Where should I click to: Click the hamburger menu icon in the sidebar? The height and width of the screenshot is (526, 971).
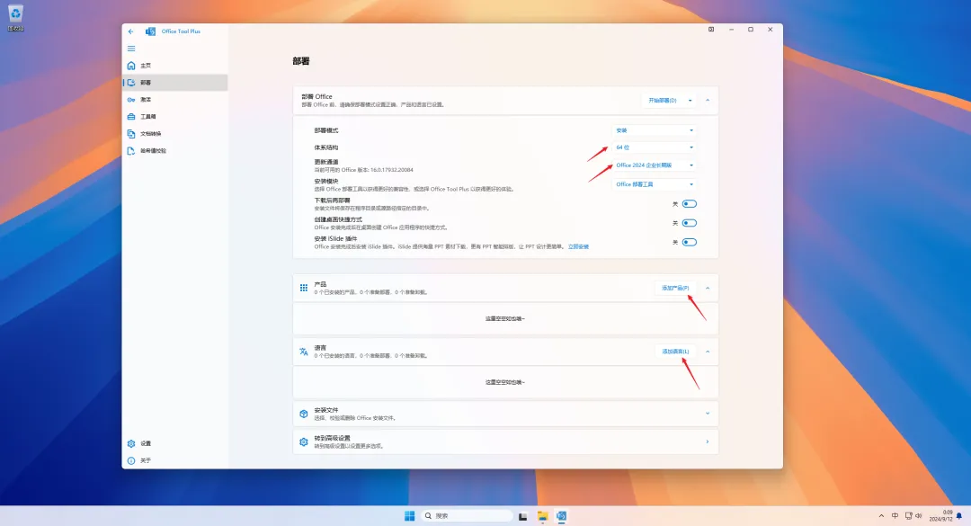(131, 48)
